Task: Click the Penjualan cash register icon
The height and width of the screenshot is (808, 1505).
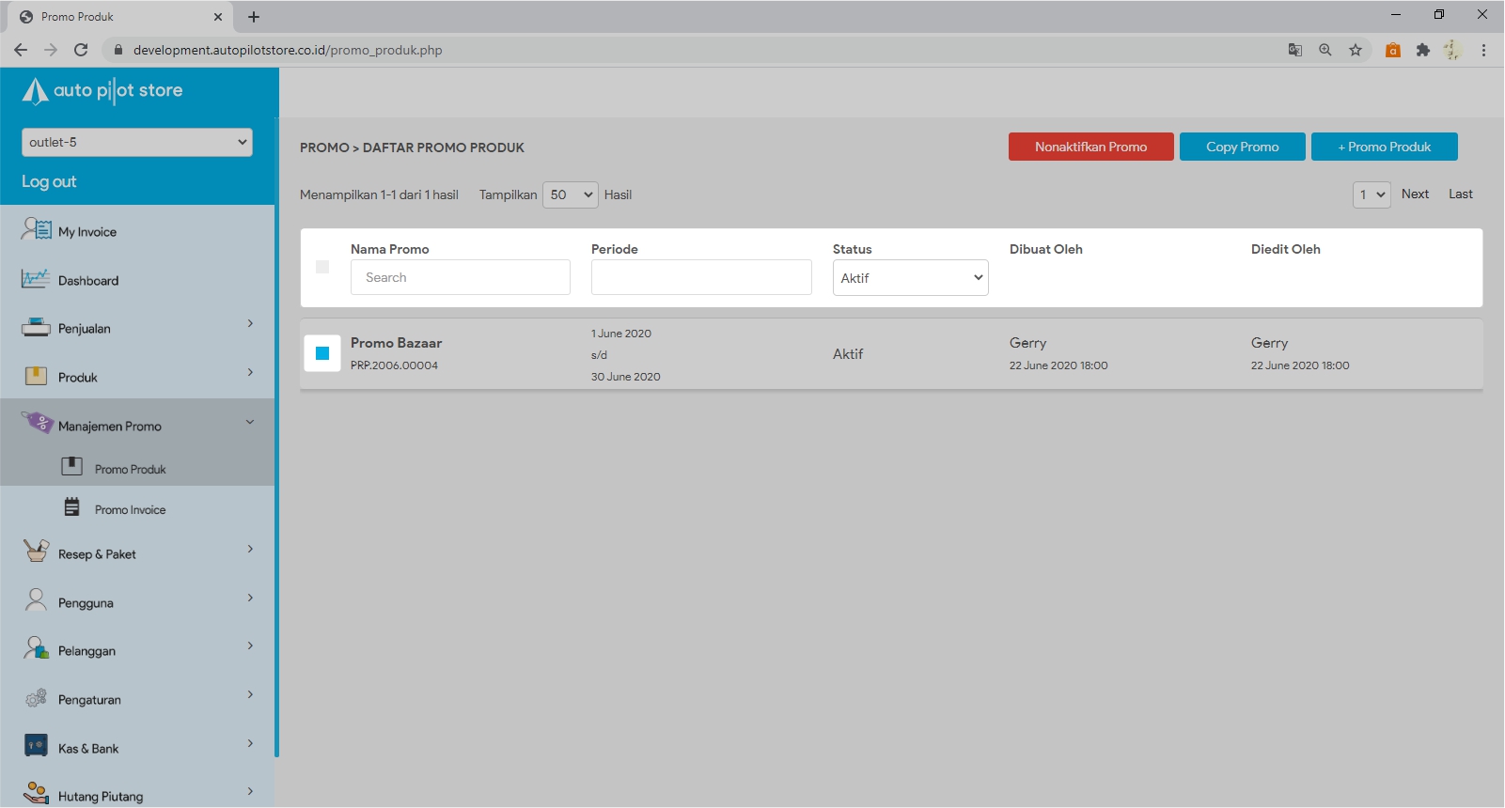Action: click(36, 328)
